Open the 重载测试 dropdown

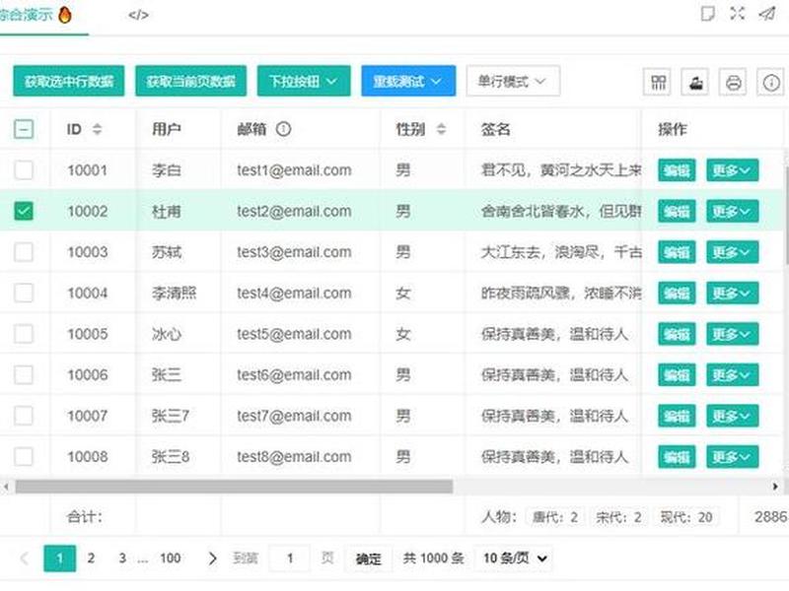[408, 81]
